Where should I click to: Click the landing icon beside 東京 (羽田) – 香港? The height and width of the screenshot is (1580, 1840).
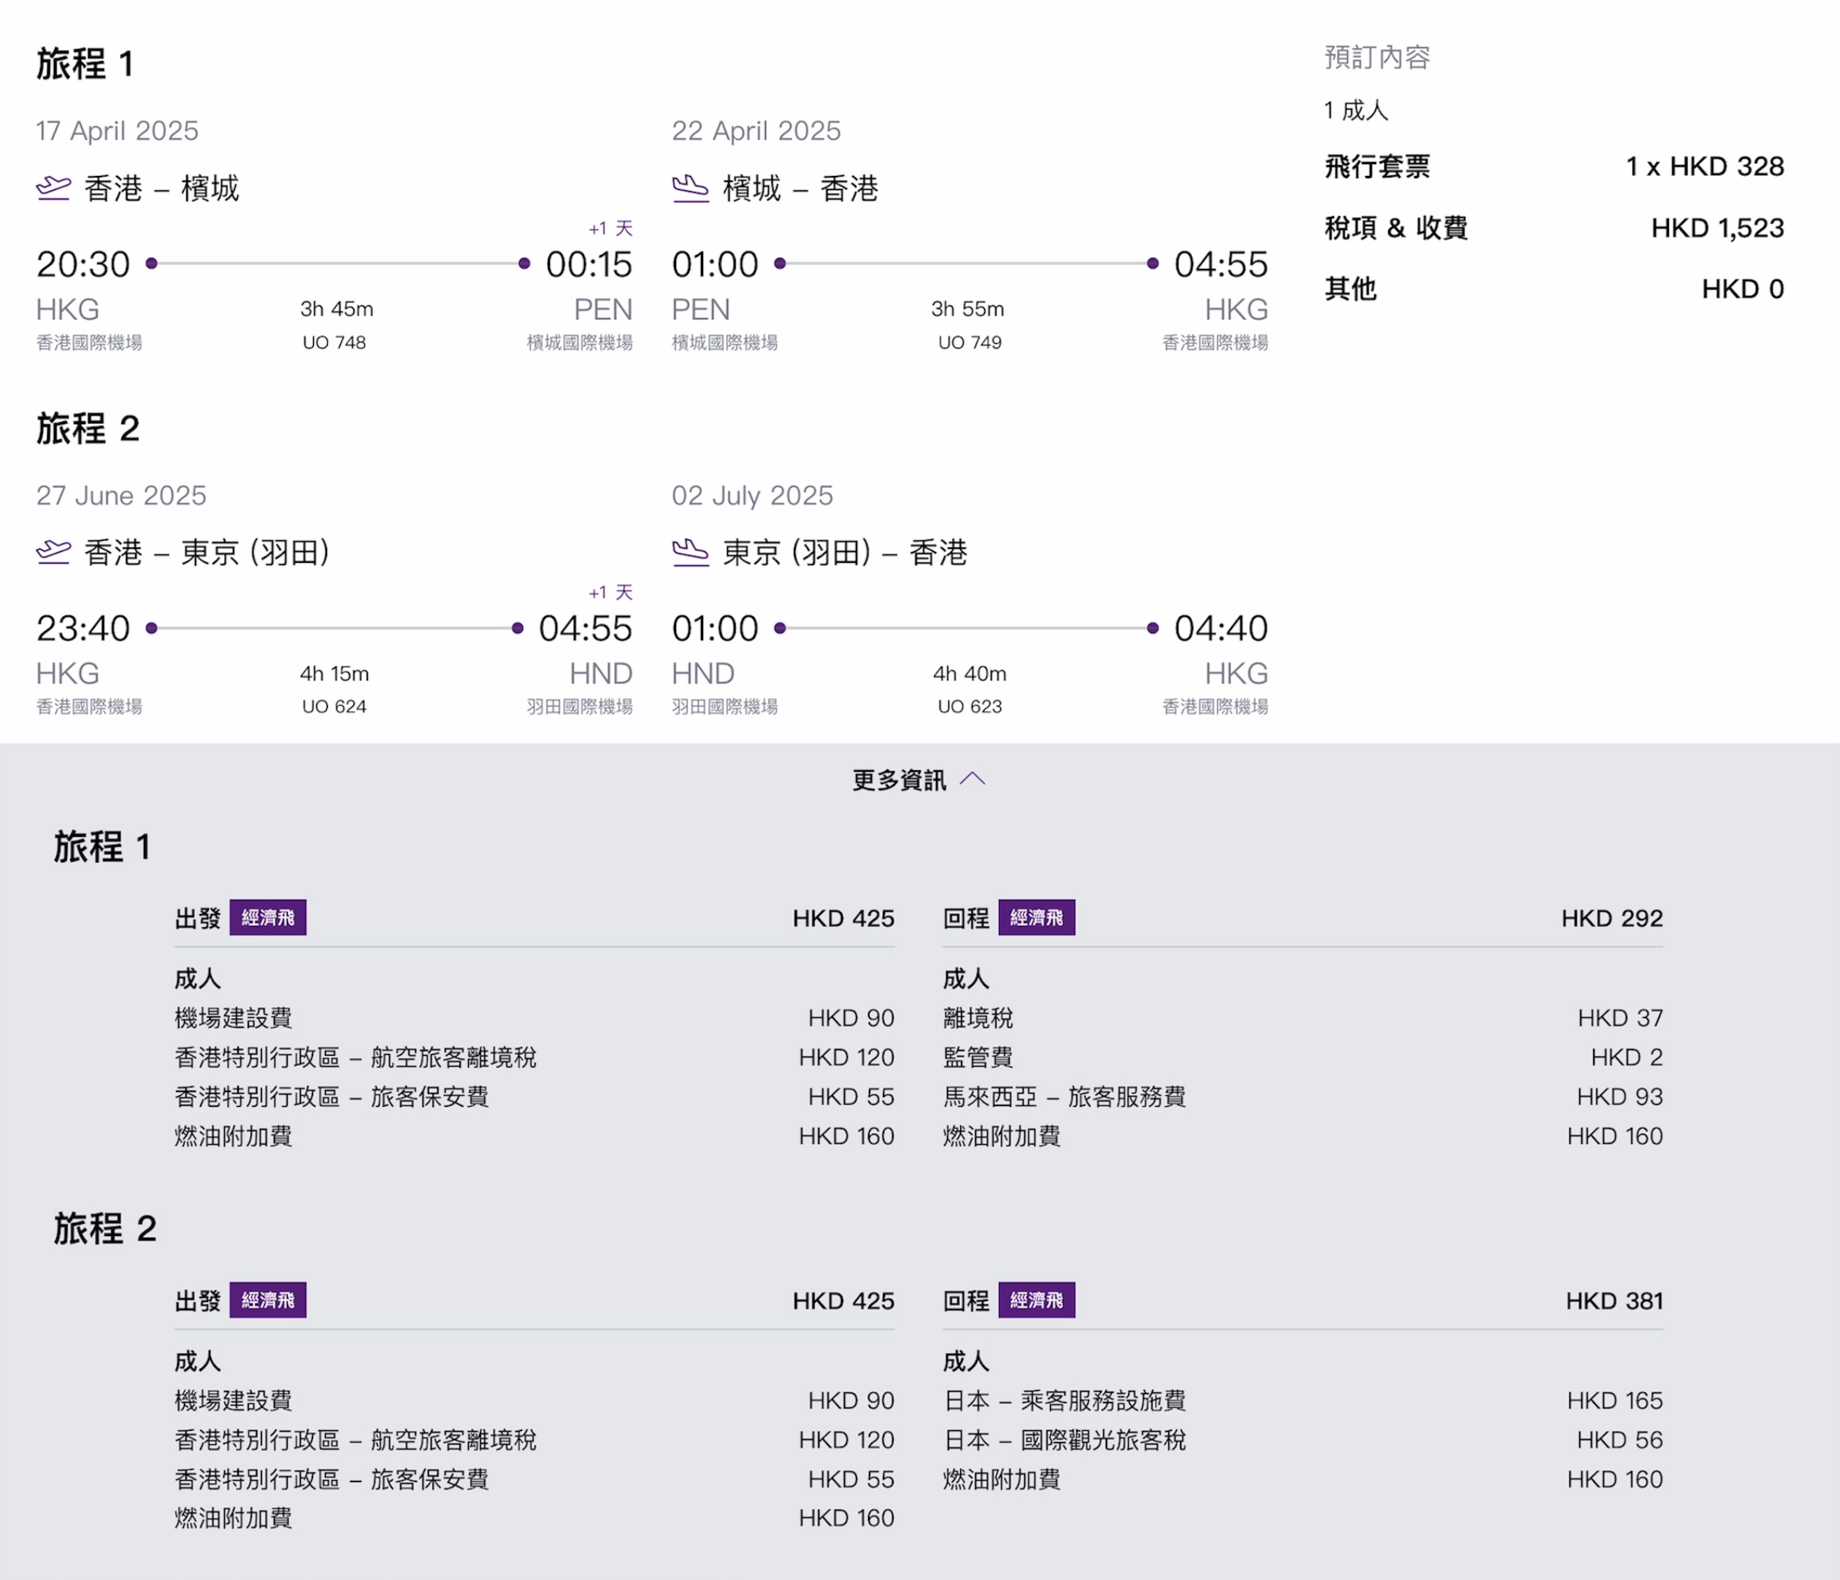690,553
